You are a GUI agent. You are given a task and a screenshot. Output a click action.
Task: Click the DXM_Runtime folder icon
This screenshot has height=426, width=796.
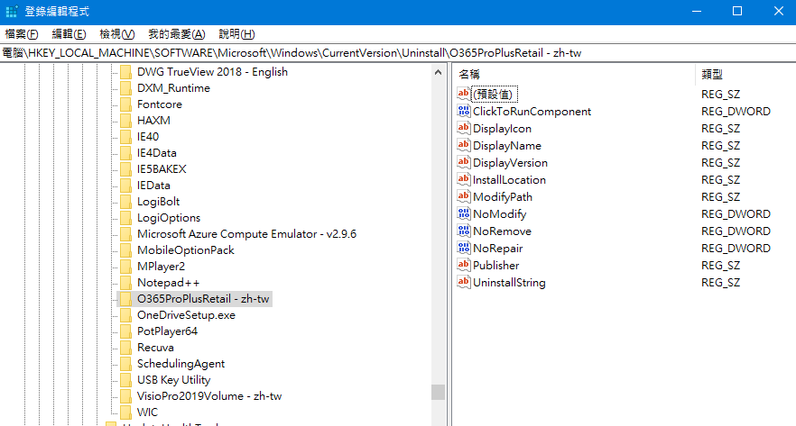tap(125, 88)
